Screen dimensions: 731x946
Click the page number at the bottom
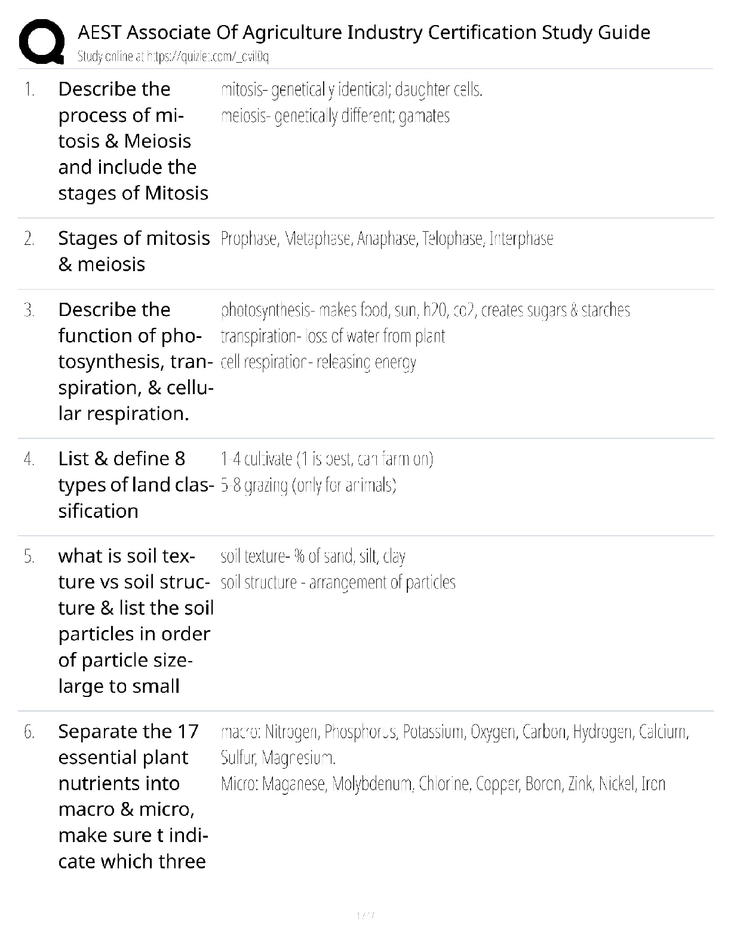tap(365, 915)
